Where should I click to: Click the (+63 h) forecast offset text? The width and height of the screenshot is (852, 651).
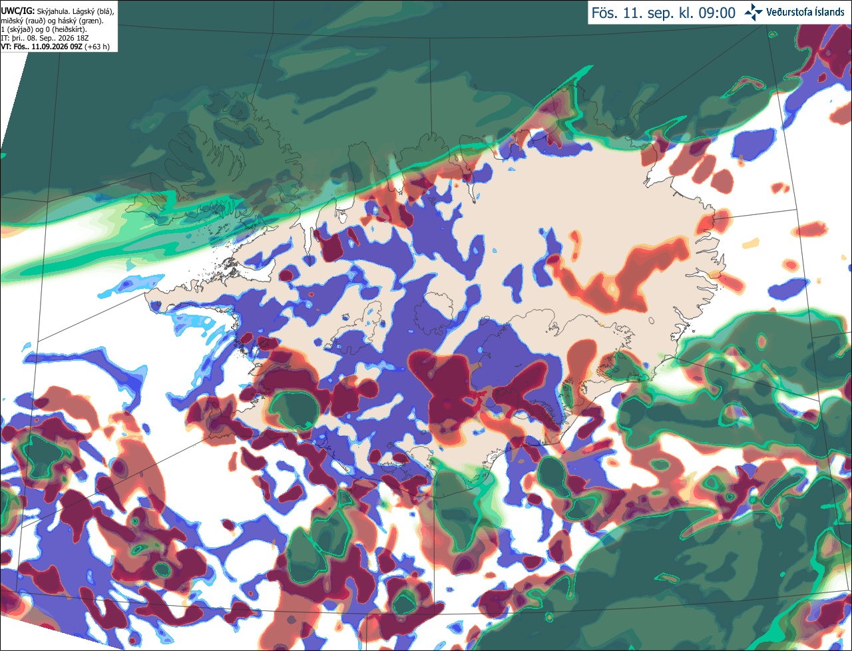tap(97, 46)
